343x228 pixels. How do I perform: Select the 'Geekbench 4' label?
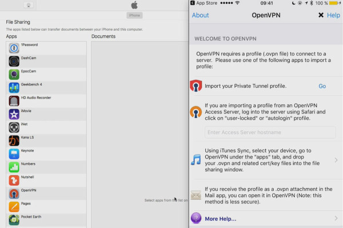(x=31, y=84)
